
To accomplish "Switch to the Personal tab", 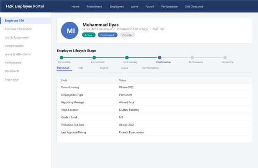I will coord(63,68).
